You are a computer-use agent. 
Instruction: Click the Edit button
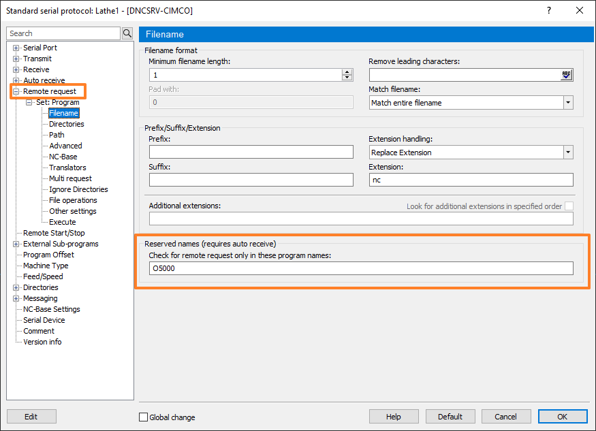[x=31, y=417]
